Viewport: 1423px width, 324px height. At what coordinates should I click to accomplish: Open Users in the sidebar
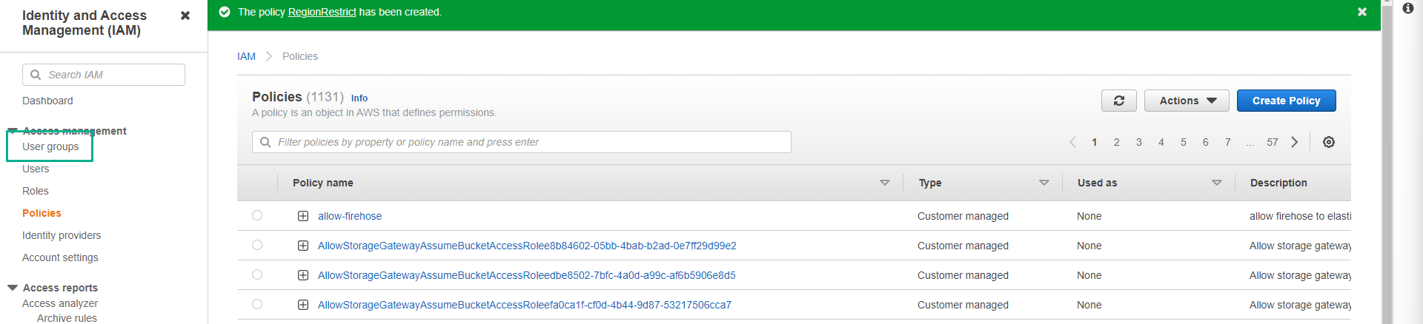coord(36,169)
